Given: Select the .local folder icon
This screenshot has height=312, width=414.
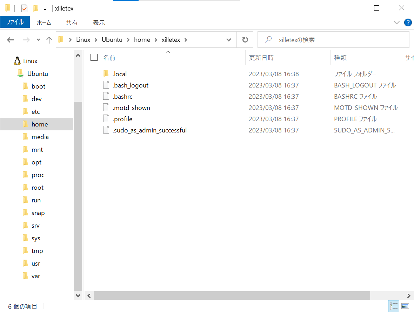Looking at the screenshot, I should 106,73.
